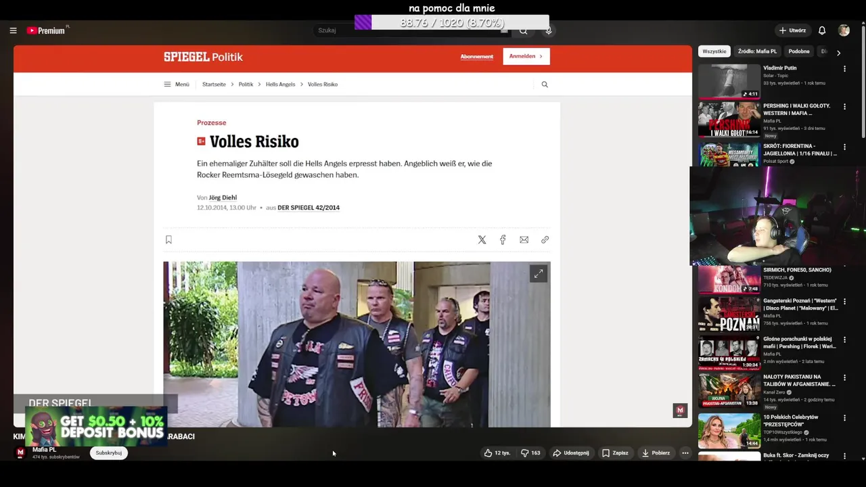Open Vladimir Putin video thumbnail
866x487 pixels.
[729, 81]
